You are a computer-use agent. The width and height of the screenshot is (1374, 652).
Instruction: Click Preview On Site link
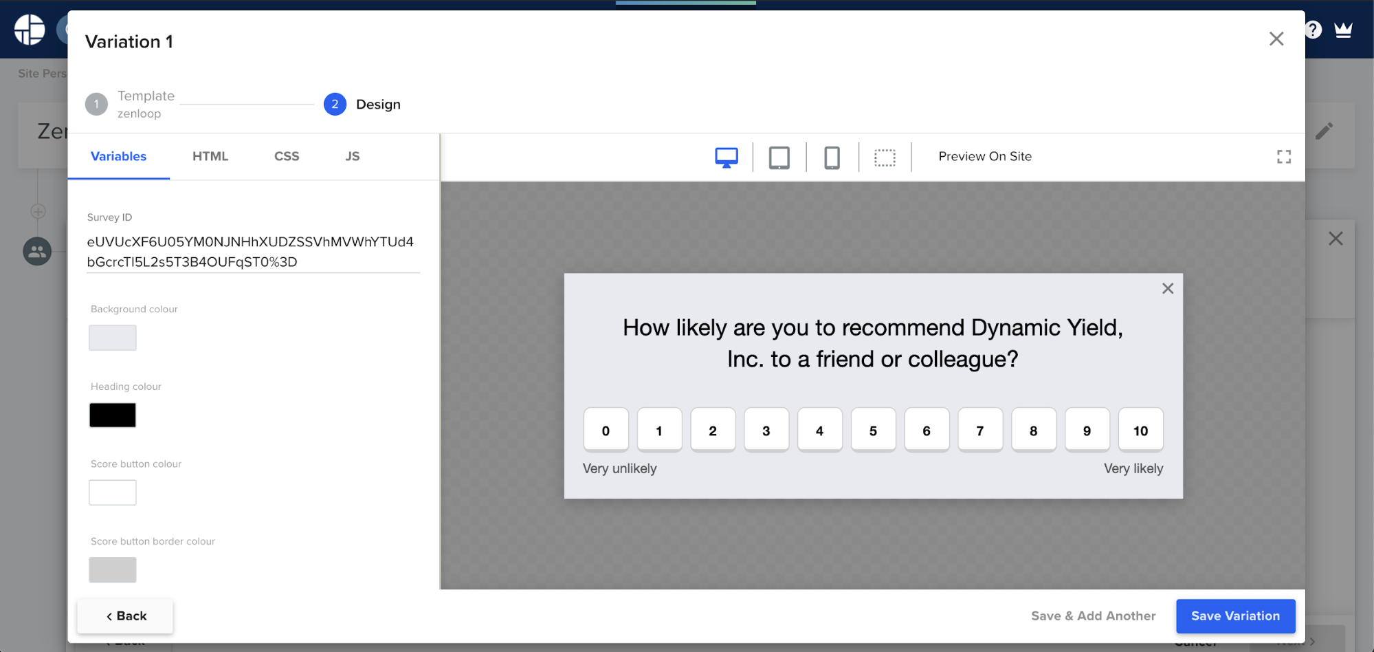pos(984,156)
